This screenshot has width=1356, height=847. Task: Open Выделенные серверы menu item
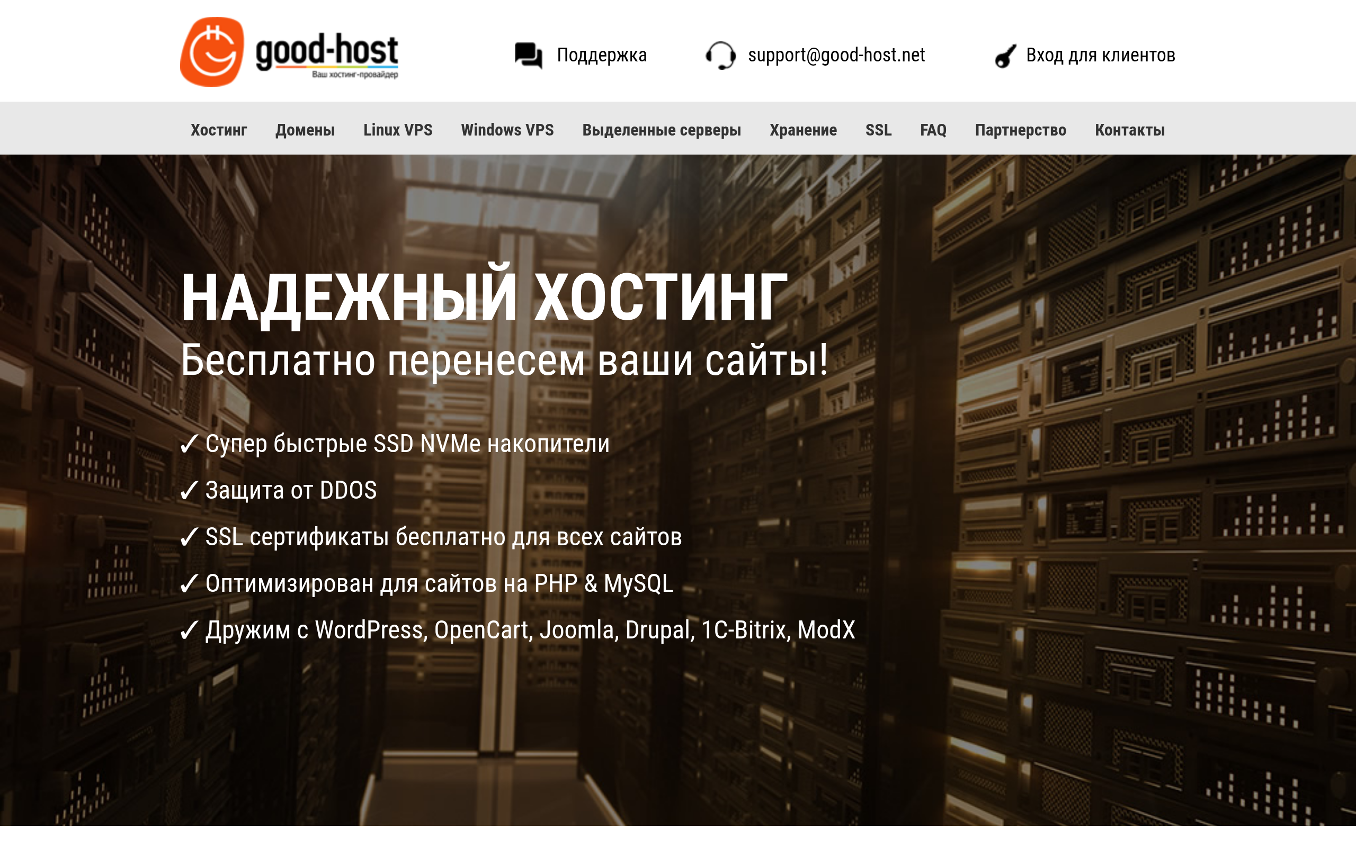point(661,130)
